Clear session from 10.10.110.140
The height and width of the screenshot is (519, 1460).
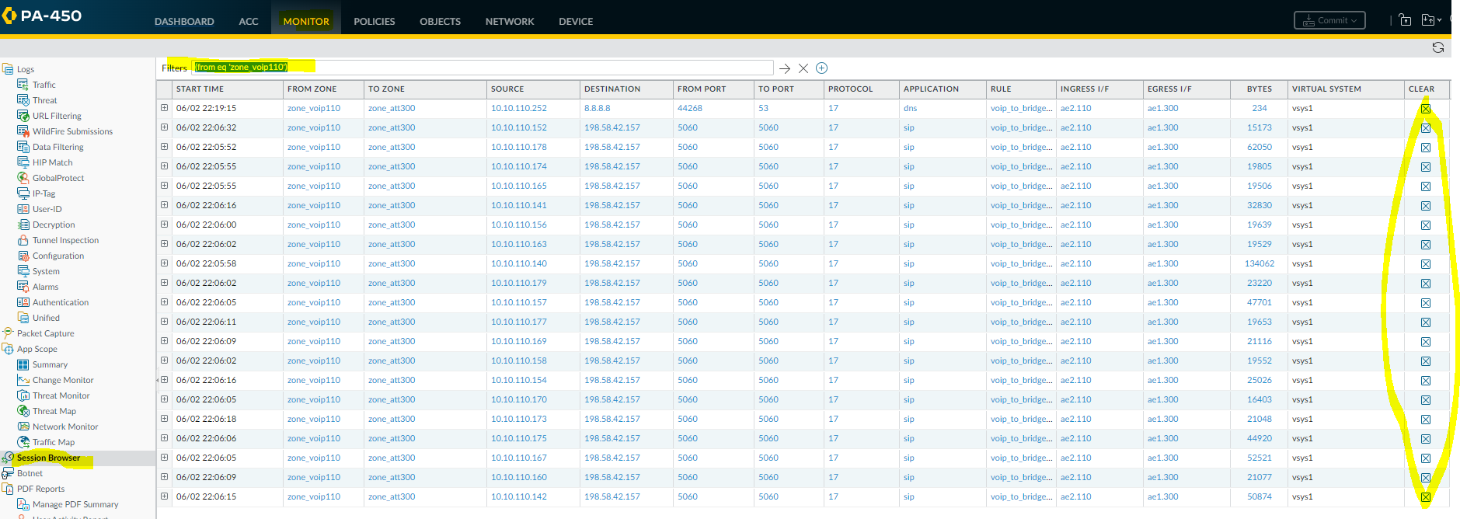tap(1426, 264)
